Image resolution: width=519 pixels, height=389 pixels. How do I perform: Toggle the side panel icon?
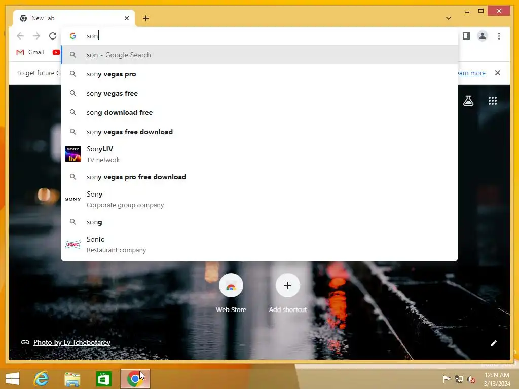[466, 36]
